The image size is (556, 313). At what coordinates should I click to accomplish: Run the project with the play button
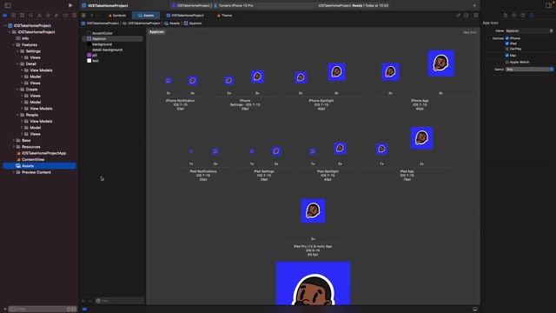click(x=70, y=5)
